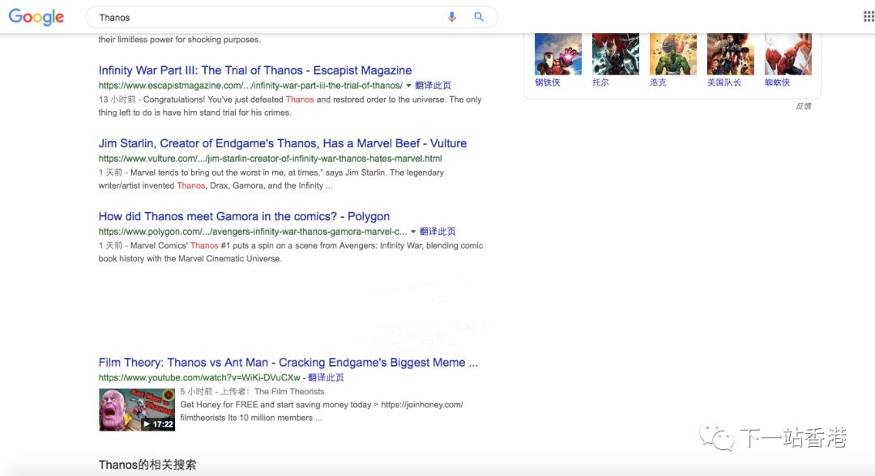Open the 美国队长 text link
Image resolution: width=875 pixels, height=476 pixels.
click(x=724, y=83)
